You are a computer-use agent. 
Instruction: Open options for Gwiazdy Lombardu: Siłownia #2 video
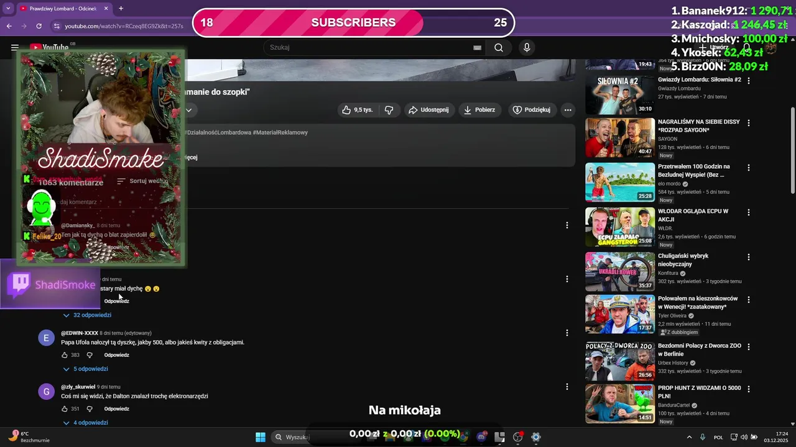[x=748, y=81]
